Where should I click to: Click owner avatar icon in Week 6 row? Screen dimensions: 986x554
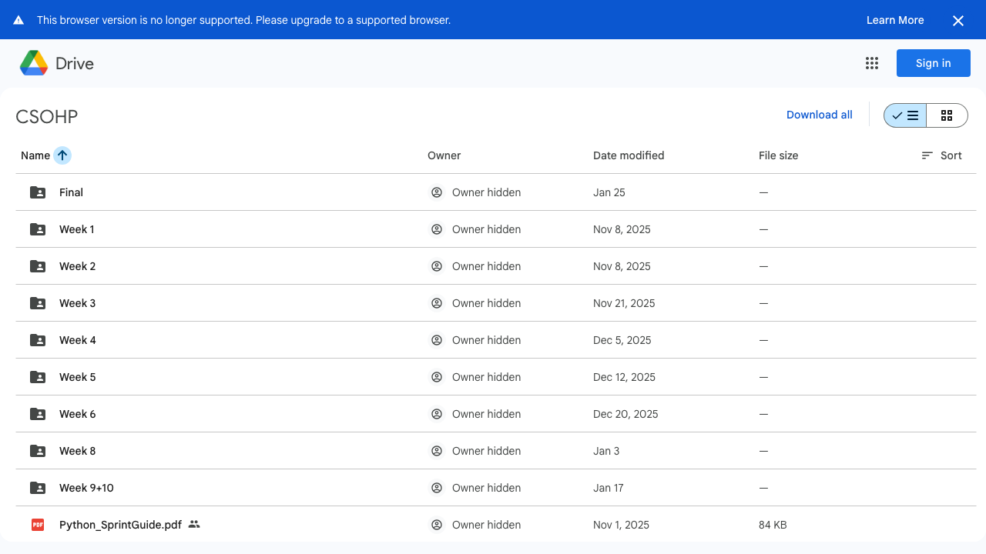point(437,414)
